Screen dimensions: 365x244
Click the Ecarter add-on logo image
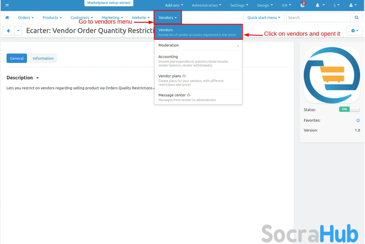point(332,75)
